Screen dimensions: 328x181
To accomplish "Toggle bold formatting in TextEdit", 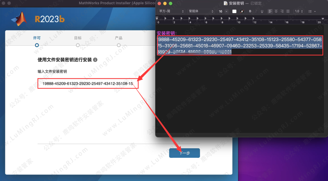I will (250, 11).
